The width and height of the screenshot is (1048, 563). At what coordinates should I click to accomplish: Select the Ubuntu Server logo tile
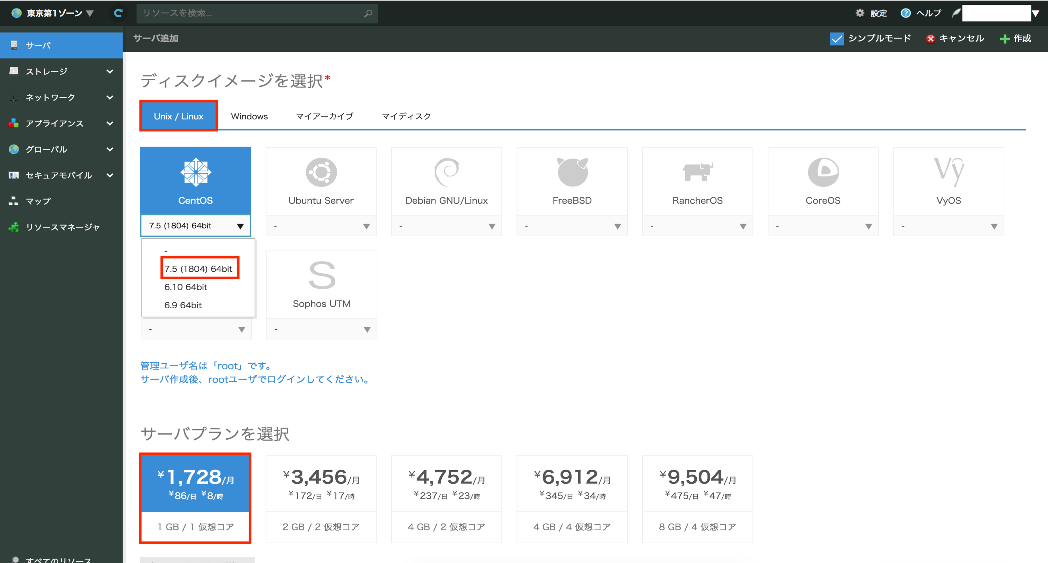[x=321, y=173]
